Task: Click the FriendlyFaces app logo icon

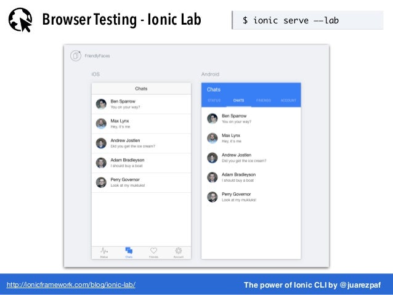Action: (75, 55)
